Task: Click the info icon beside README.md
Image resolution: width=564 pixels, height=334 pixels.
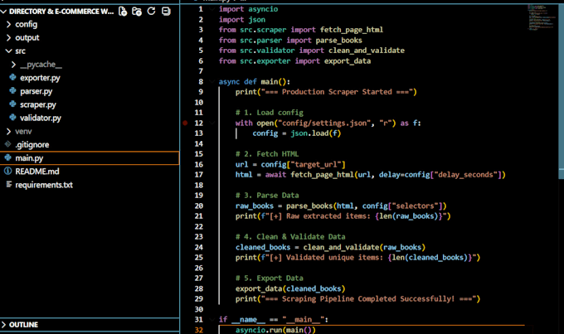Action: coord(8,171)
